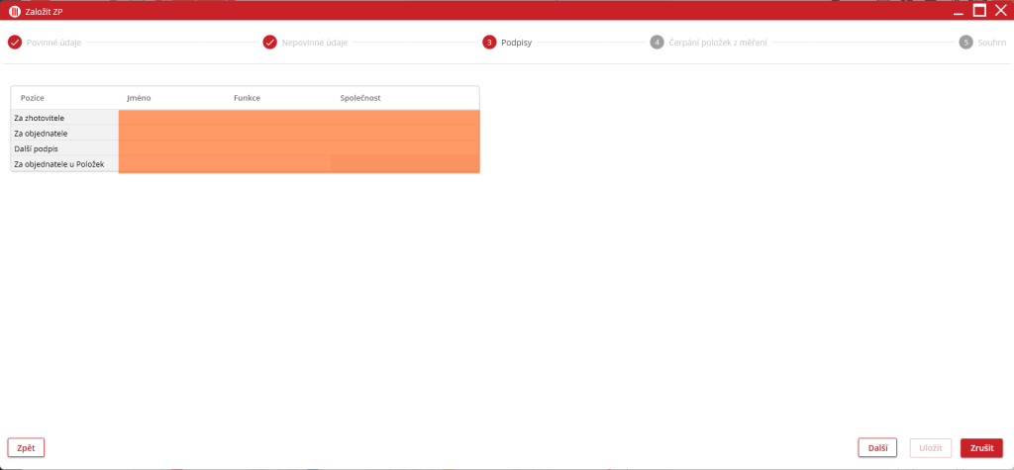
Task: Click the Povinné údaje checkmark step icon
Action: [14, 43]
